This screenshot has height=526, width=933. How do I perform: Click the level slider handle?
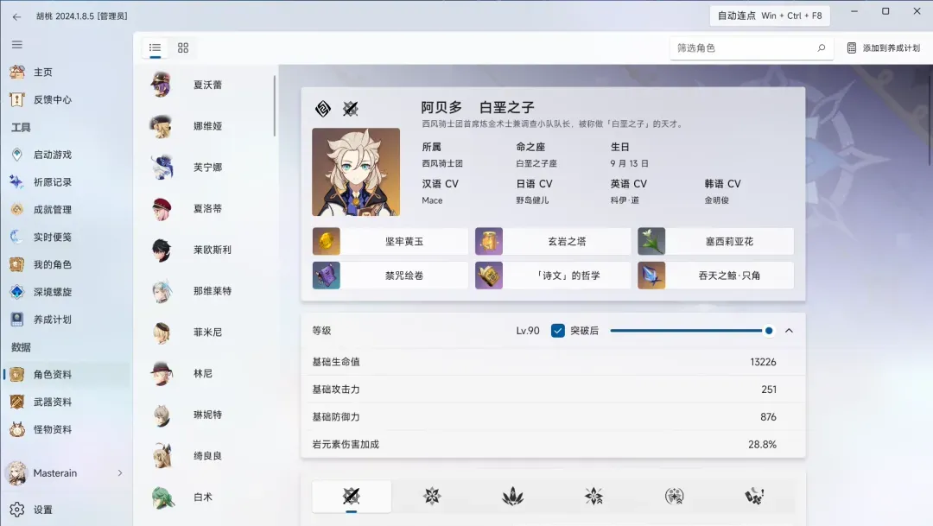(769, 331)
